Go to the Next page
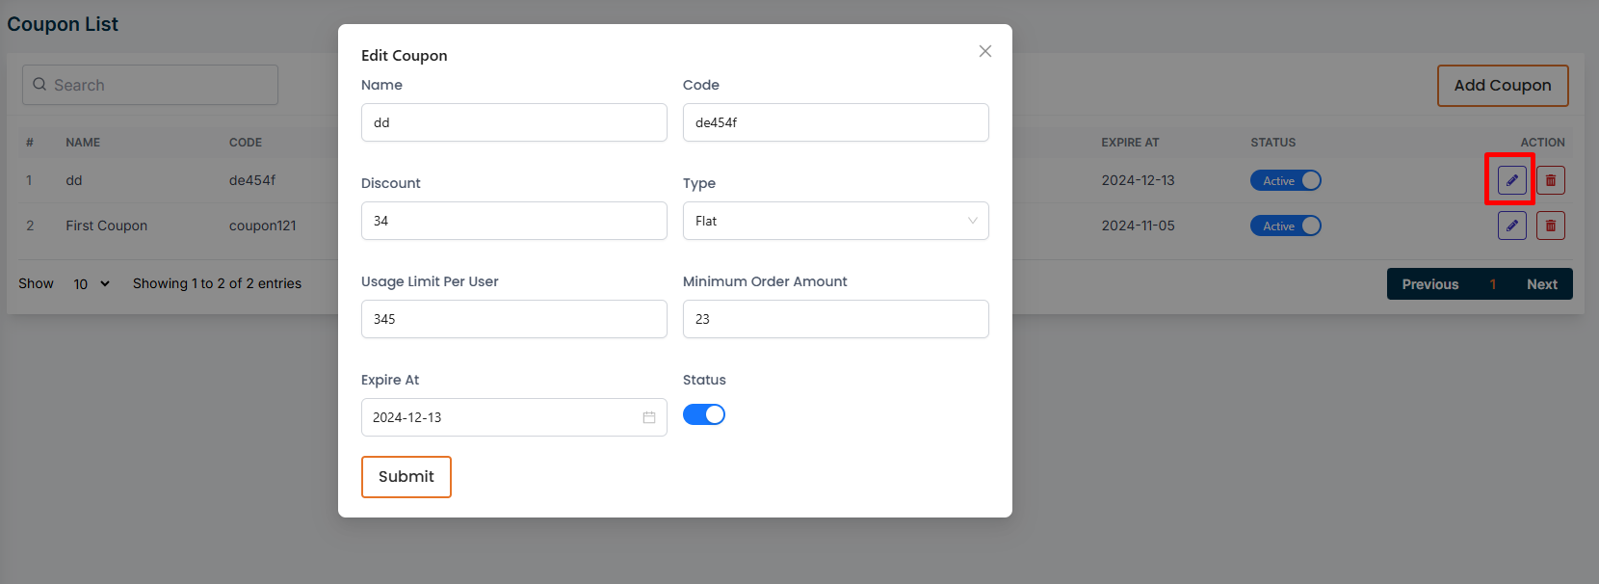The image size is (1599, 584). [1541, 284]
